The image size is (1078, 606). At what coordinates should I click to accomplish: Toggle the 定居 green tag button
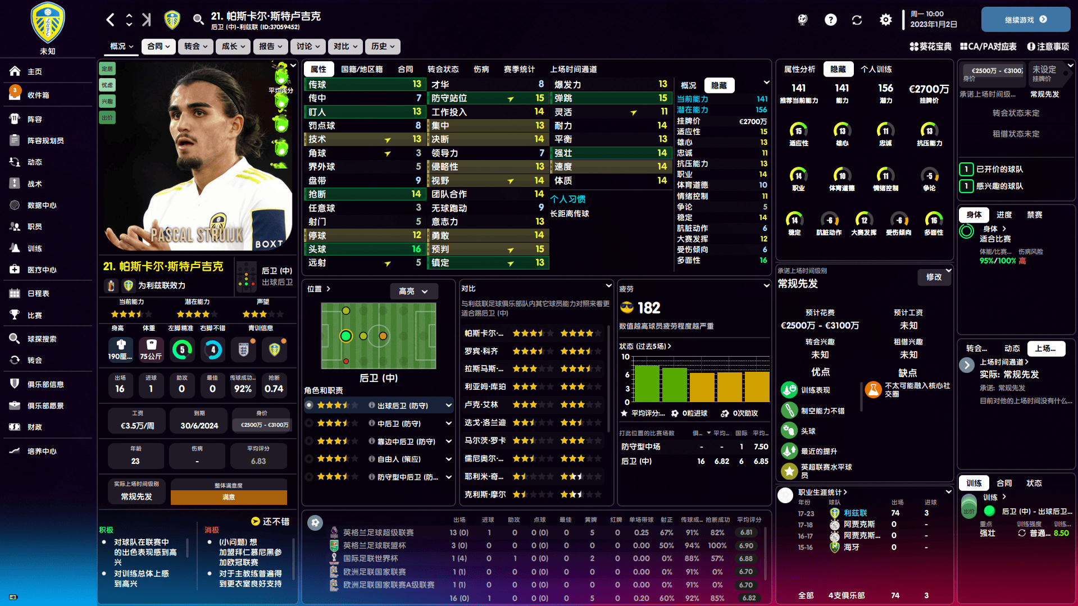tap(107, 69)
